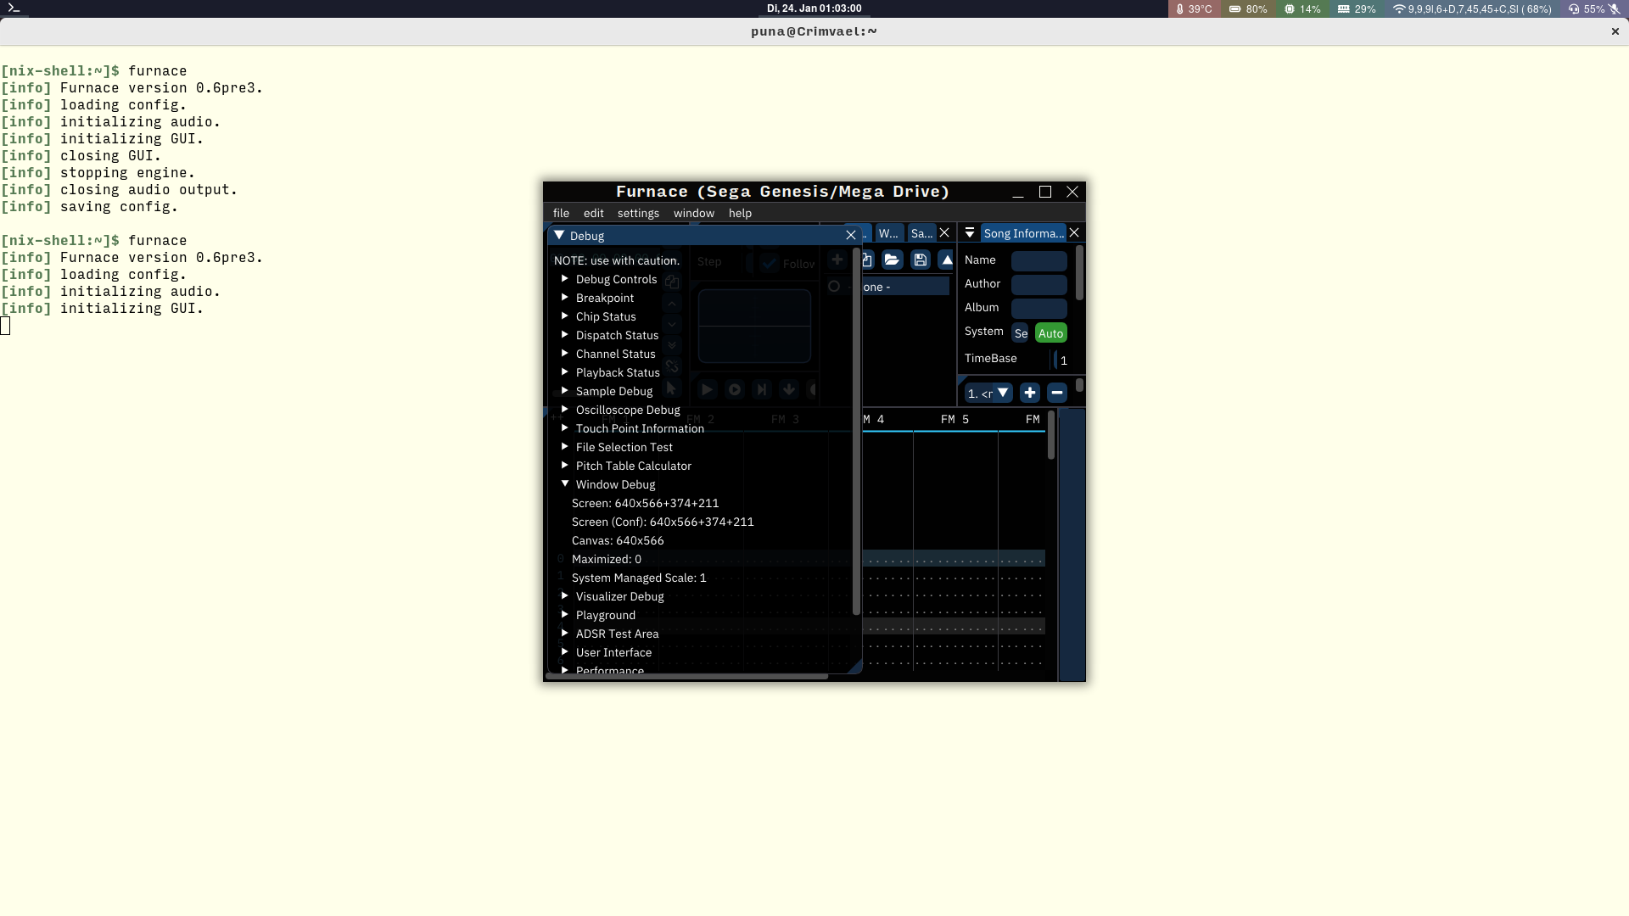This screenshot has height=916, width=1629.
Task: Click the TimeBase value field
Action: coord(1062,360)
